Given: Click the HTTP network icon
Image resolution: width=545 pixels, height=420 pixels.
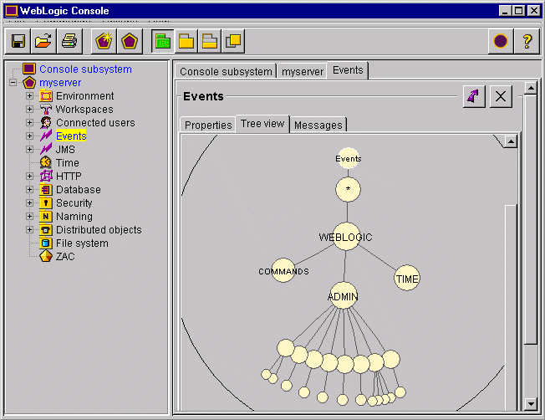Looking at the screenshot, I should click(46, 176).
